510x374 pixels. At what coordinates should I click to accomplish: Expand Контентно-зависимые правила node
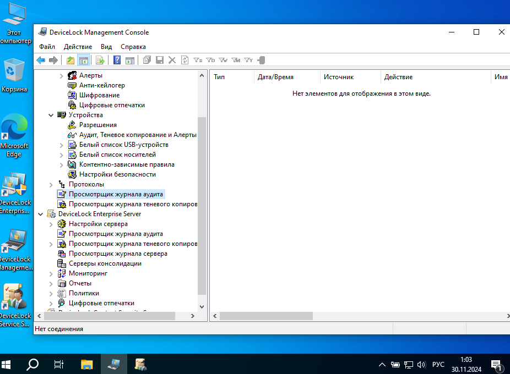pos(62,165)
